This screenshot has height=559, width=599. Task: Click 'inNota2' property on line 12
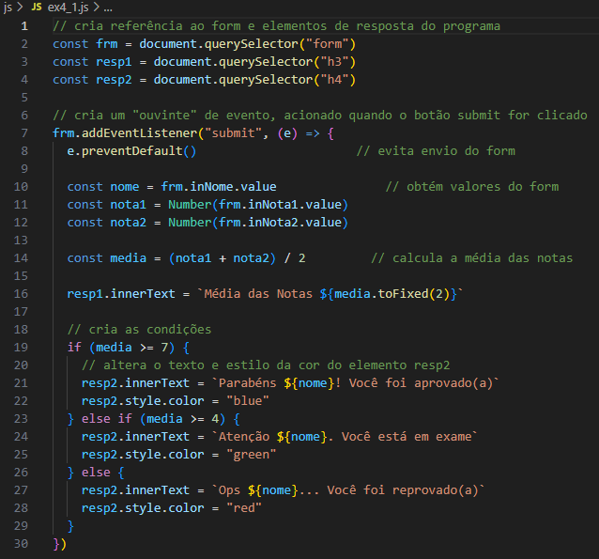pos(273,223)
